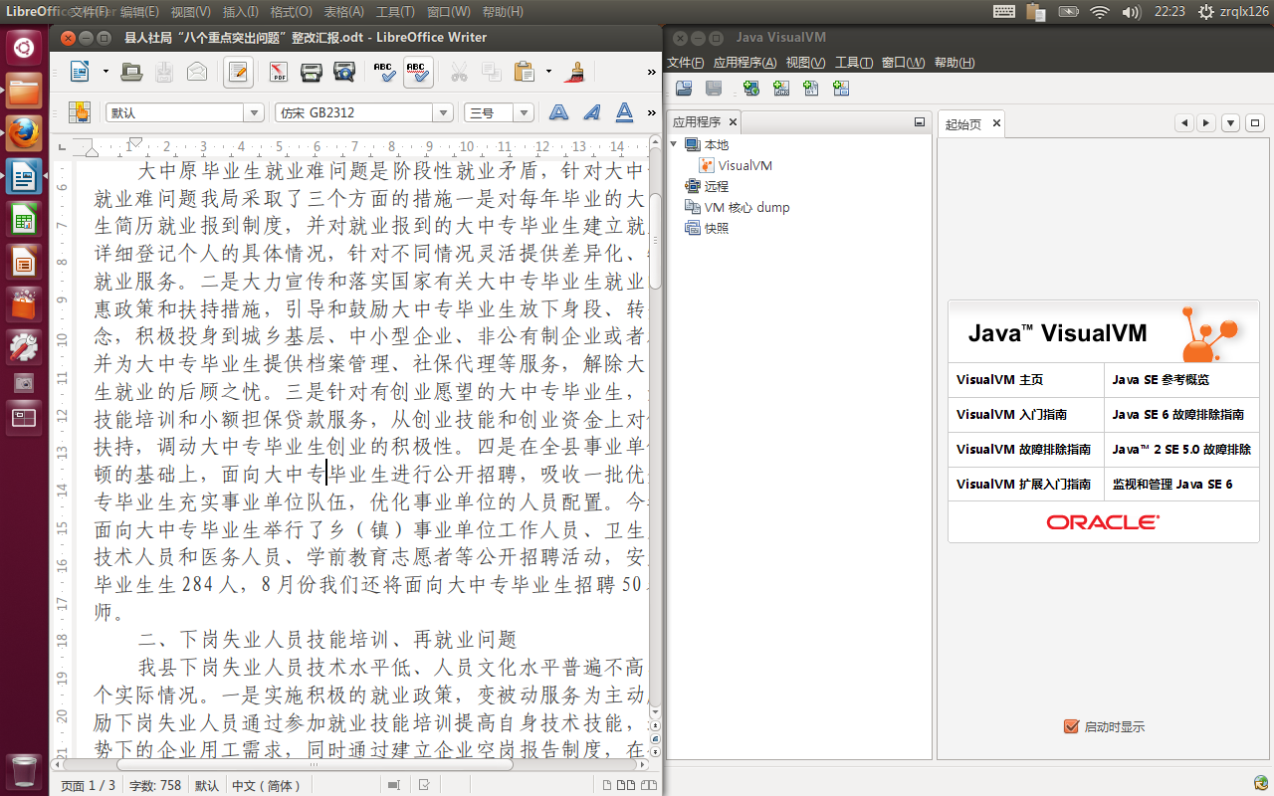Expand the standard toolbar overflow chevron
Image resolution: width=1274 pixels, height=796 pixels.
click(x=652, y=72)
